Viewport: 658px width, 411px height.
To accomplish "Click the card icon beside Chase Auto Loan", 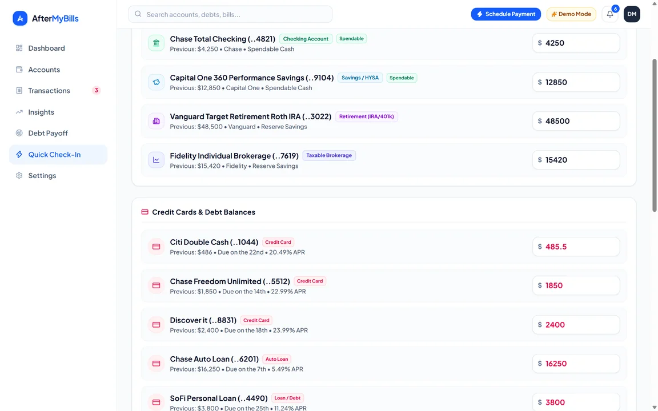I will click(x=156, y=364).
